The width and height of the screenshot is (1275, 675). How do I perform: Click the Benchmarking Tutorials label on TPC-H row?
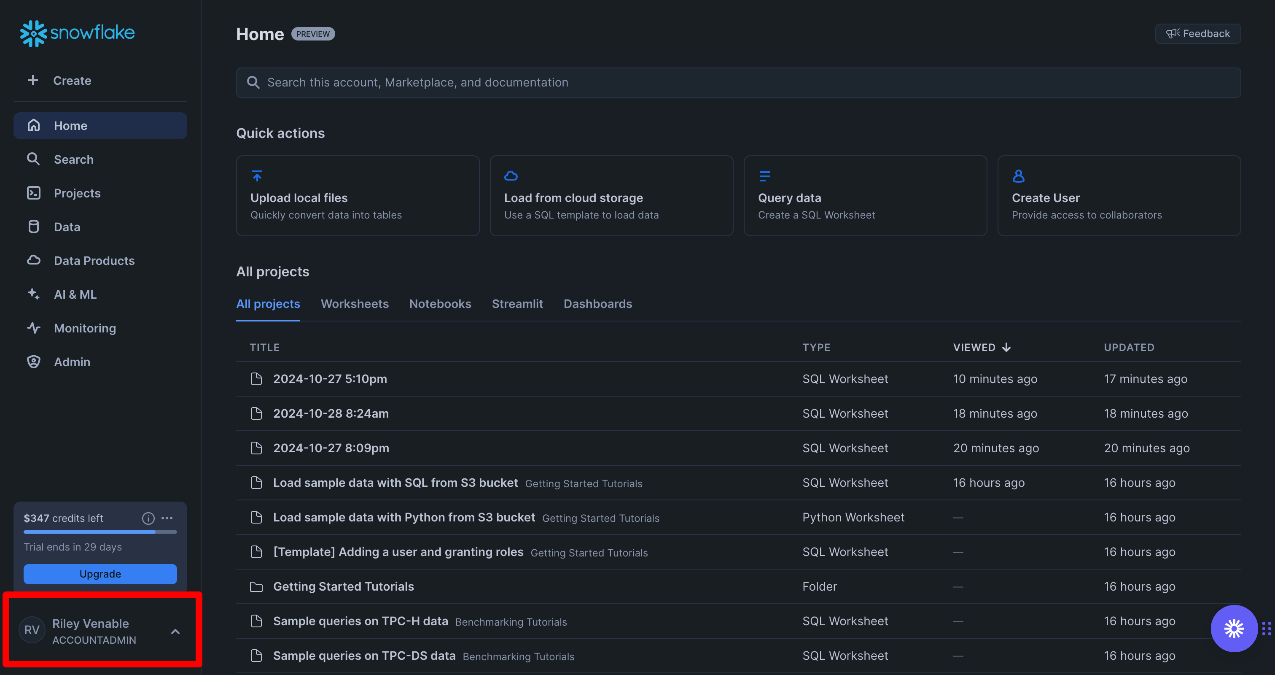(511, 622)
